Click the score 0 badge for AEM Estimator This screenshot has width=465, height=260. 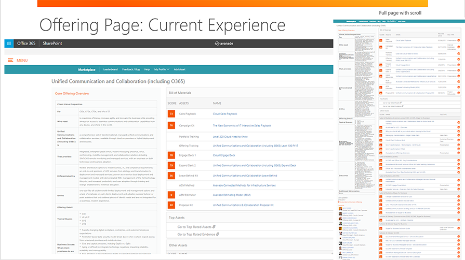click(171, 195)
